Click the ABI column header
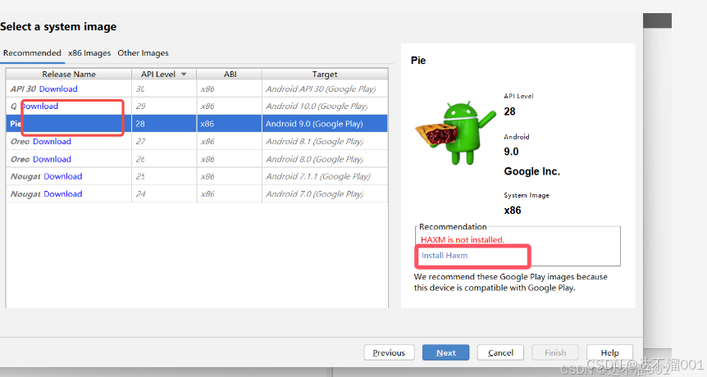 pos(230,75)
